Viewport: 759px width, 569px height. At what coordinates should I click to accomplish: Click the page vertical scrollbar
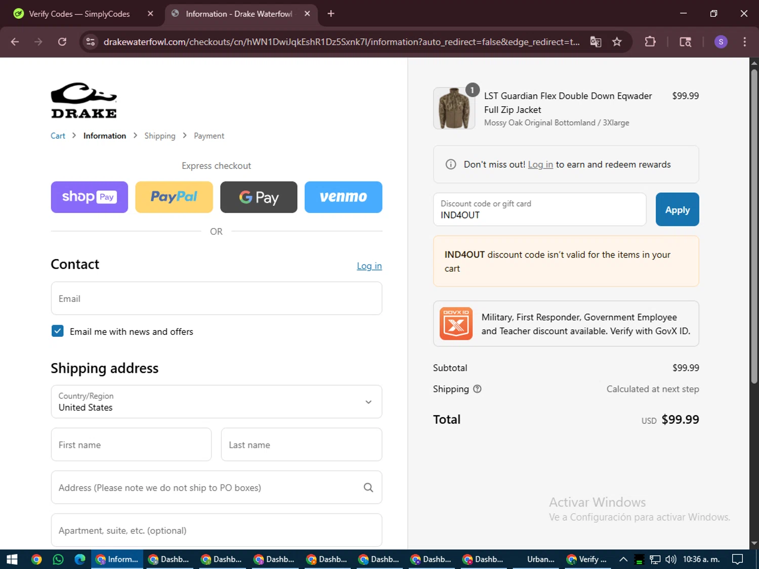(754, 227)
